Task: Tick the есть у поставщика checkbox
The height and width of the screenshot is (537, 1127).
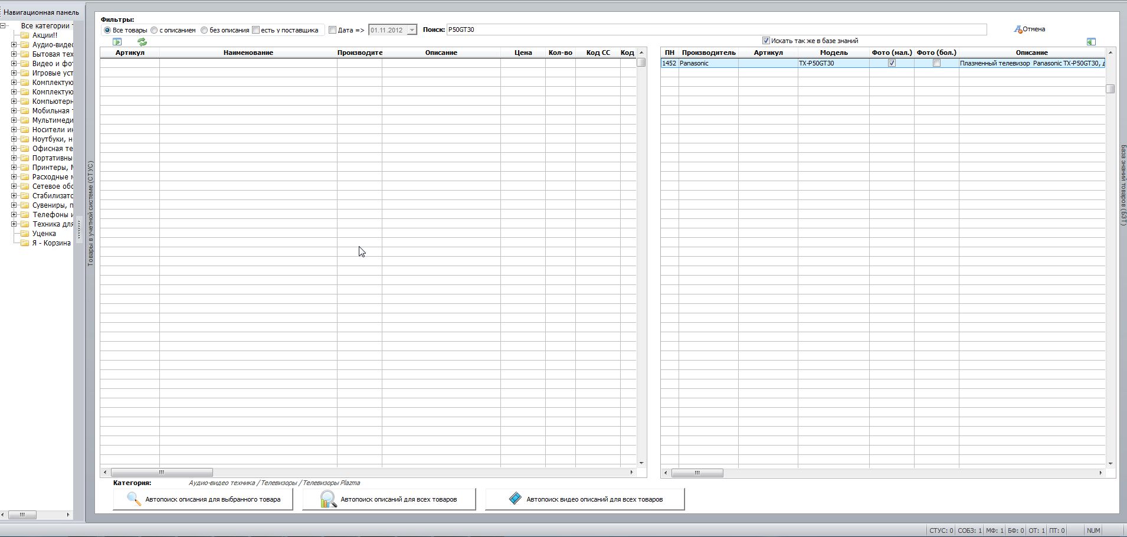Action: pos(255,30)
